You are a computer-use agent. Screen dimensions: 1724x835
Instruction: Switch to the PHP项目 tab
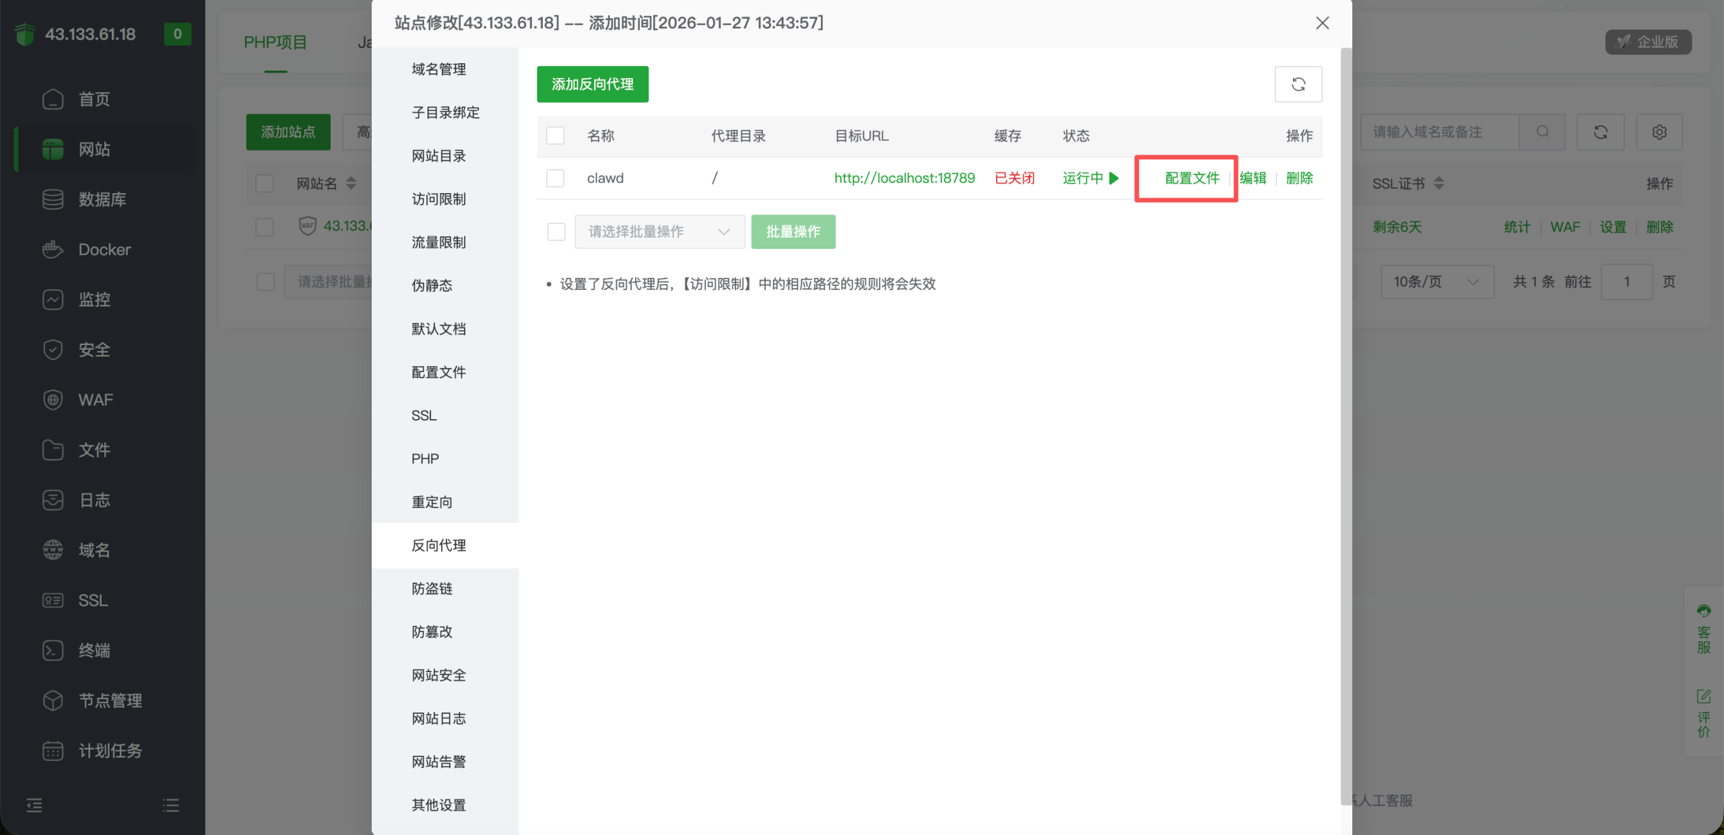(275, 42)
